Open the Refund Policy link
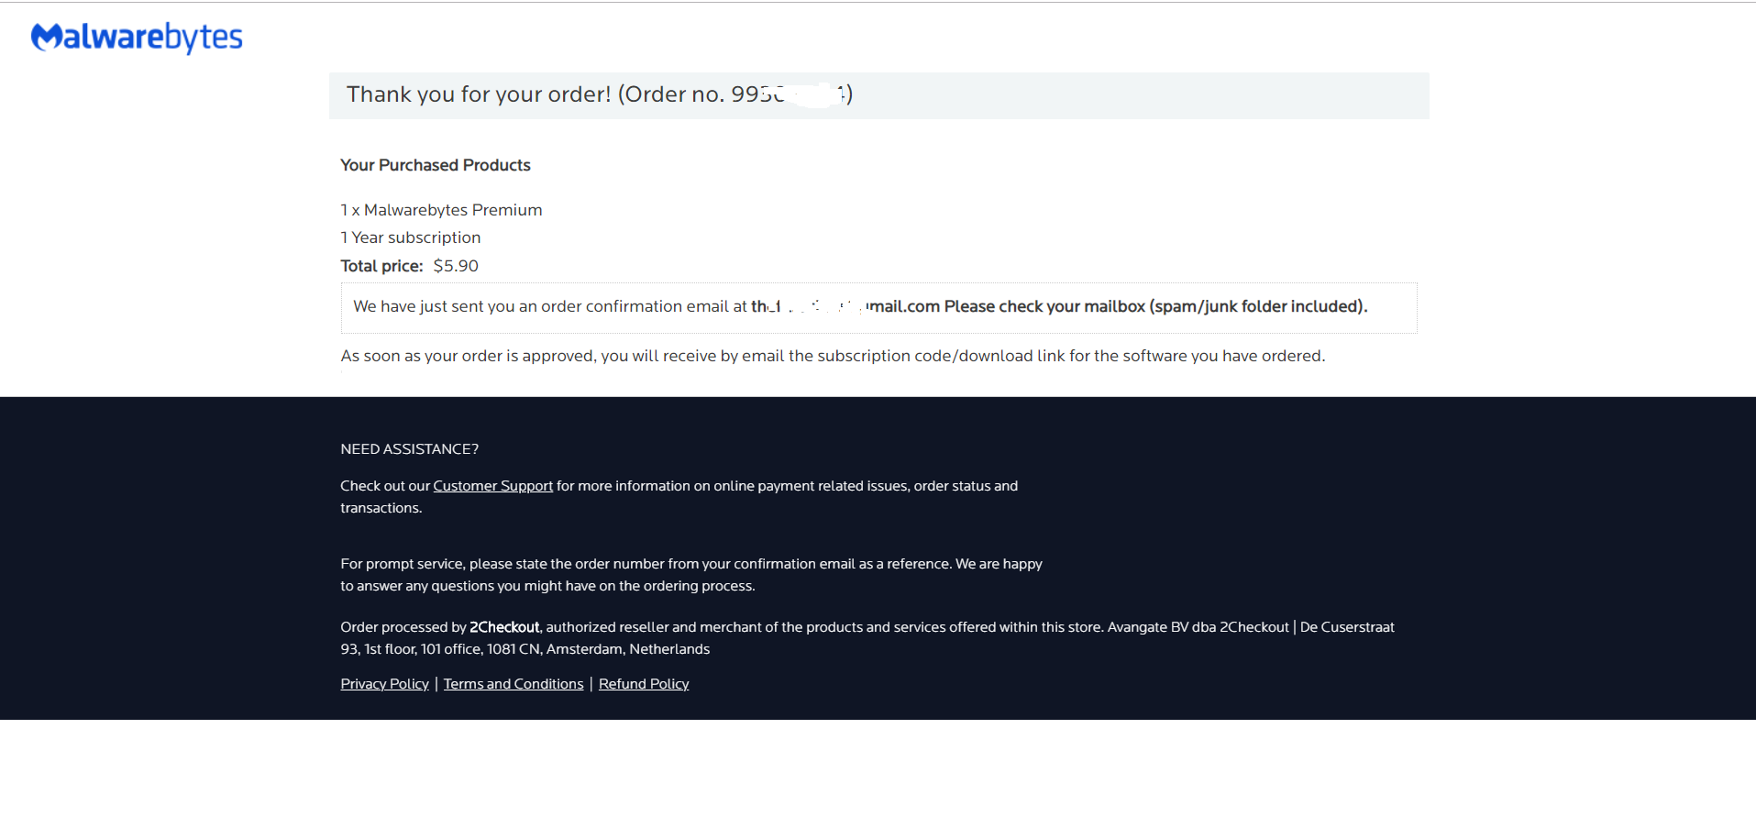 [643, 684]
